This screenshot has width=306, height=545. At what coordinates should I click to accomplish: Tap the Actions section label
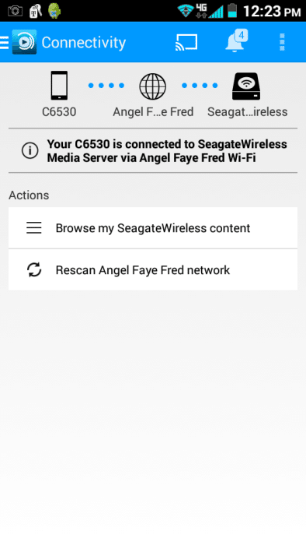pos(29,195)
